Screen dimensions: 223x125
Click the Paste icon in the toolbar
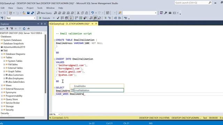[86, 13]
